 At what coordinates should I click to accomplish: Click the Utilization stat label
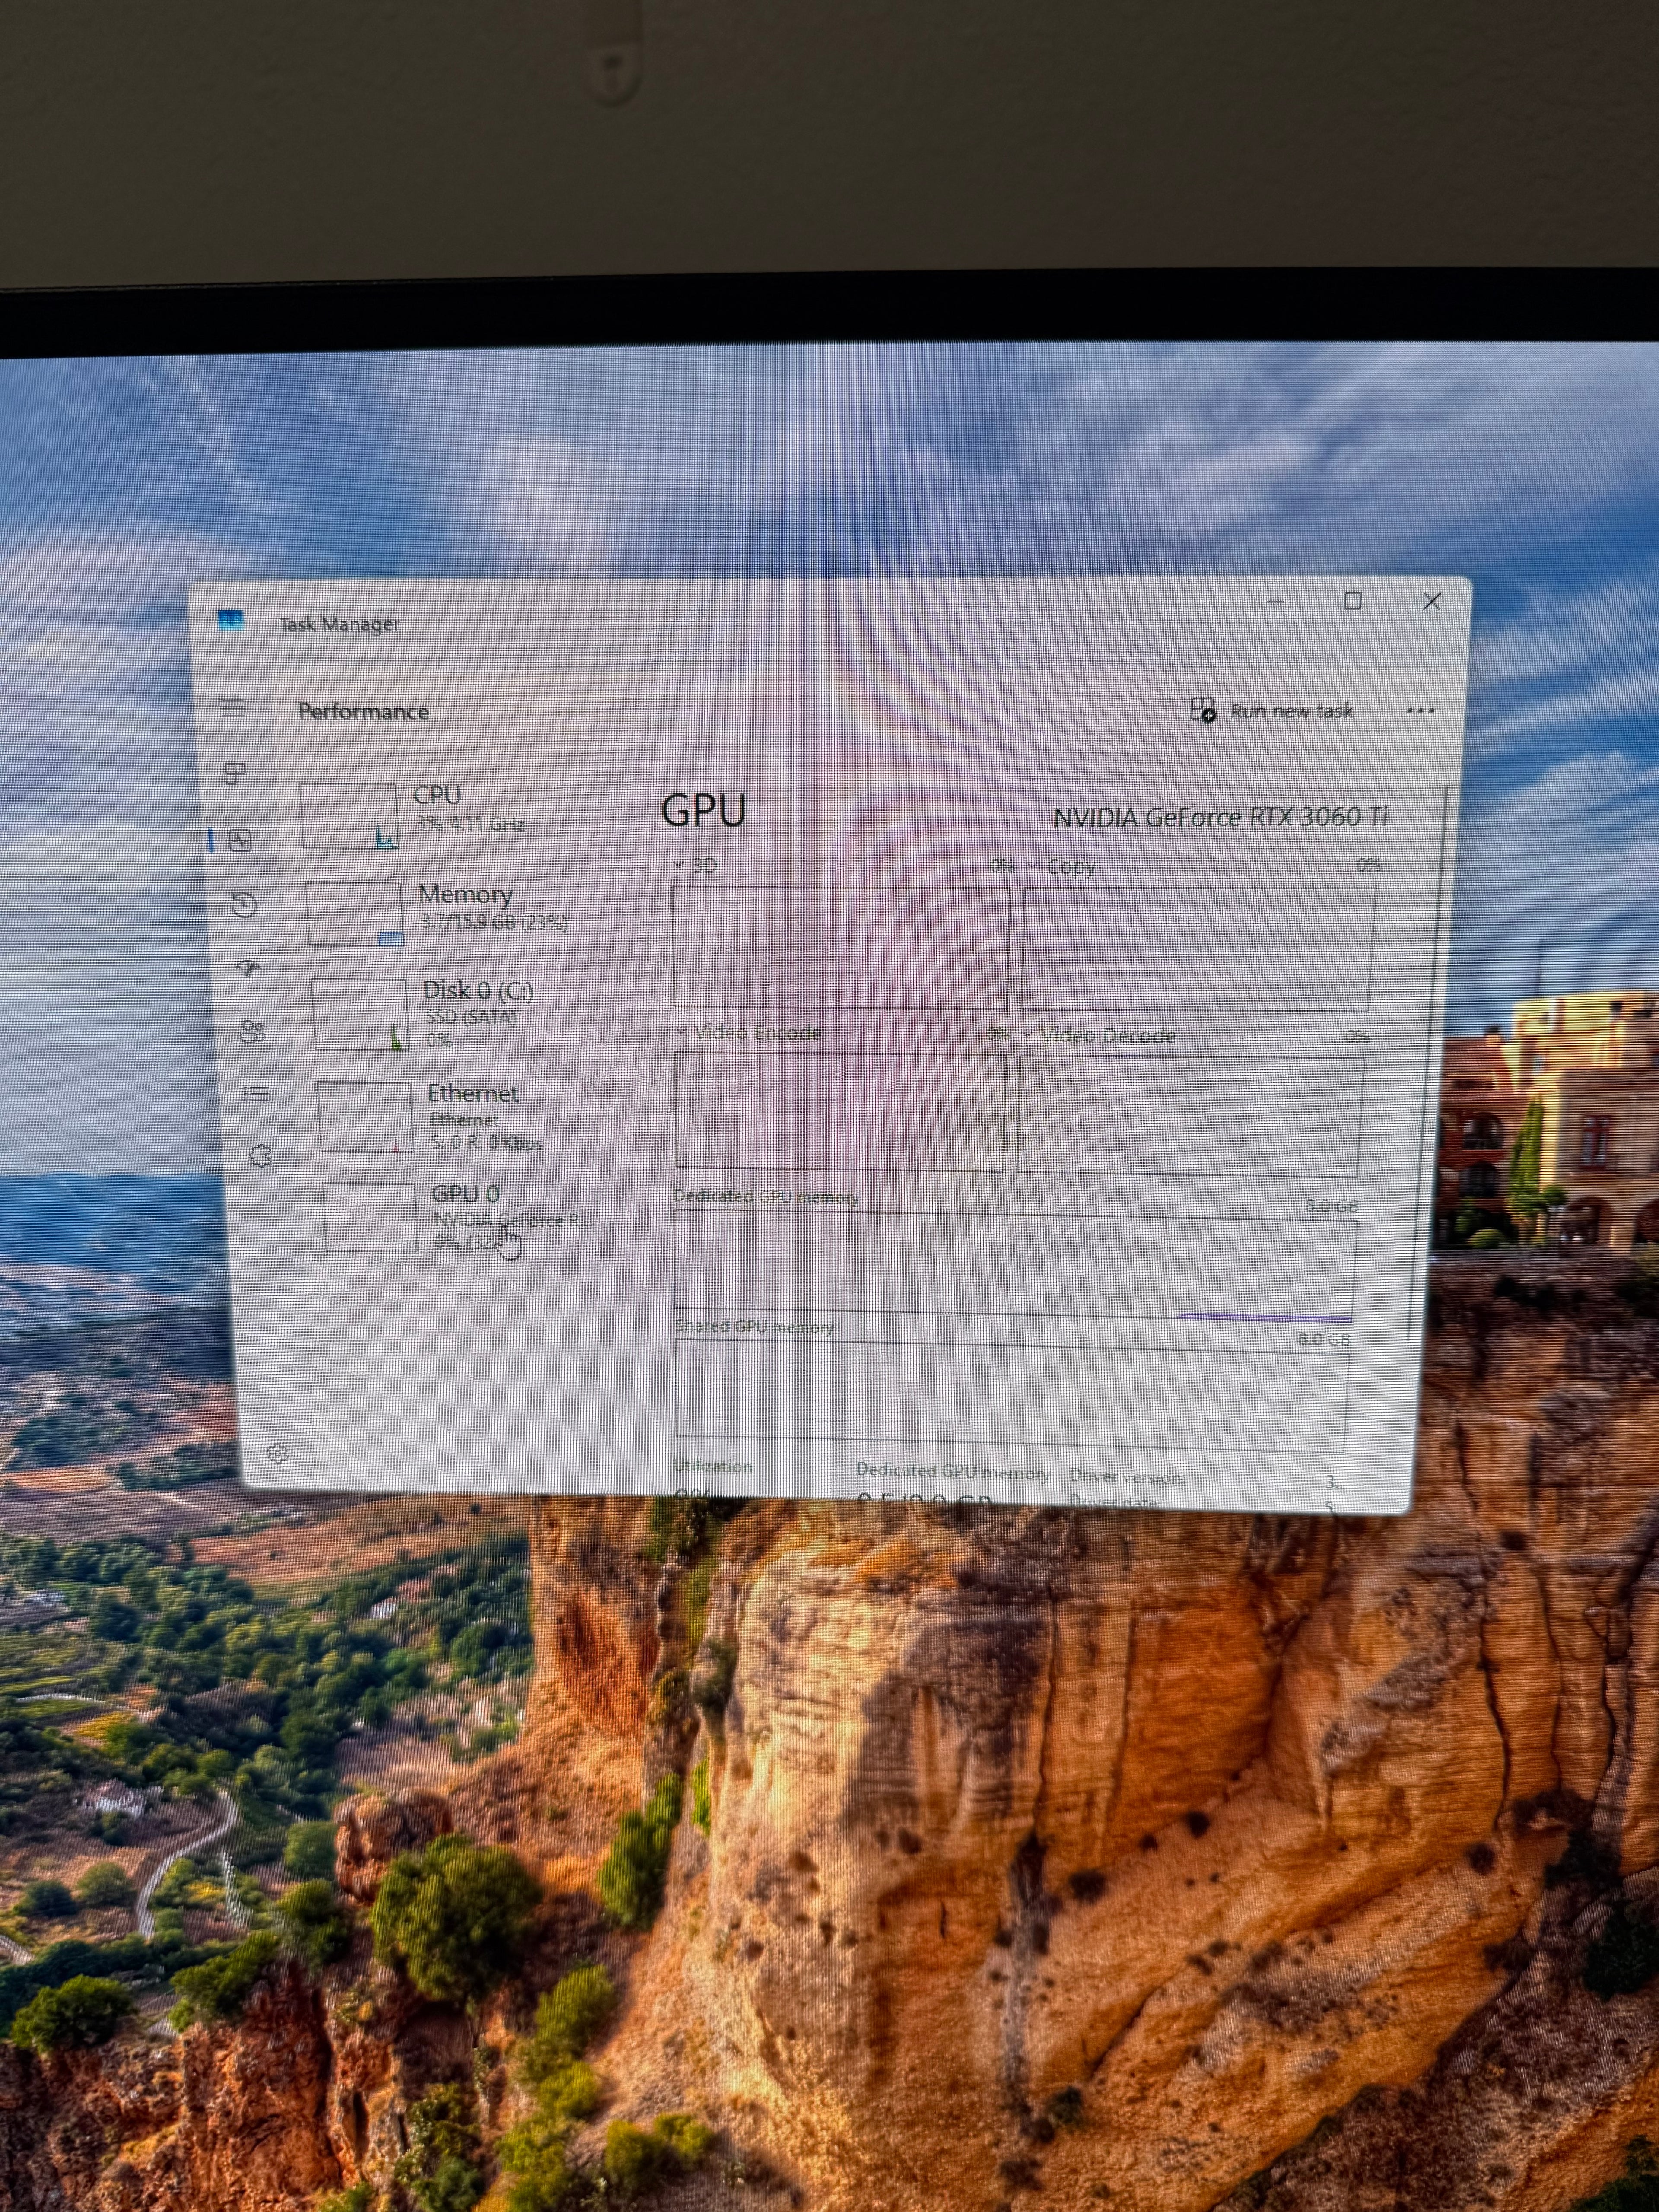tap(712, 1466)
